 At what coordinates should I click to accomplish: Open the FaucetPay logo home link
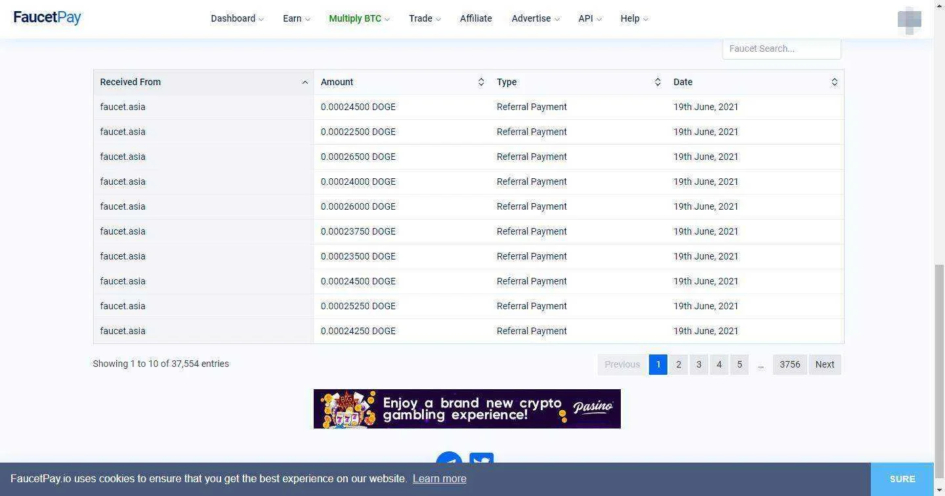pos(47,18)
